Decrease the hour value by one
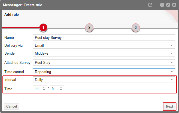 pos(44,90)
